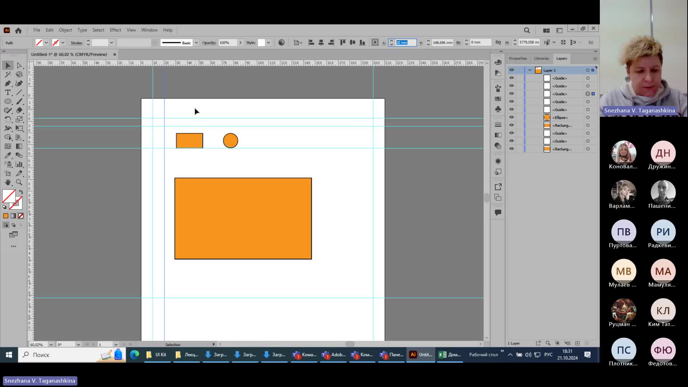Toggle Constrain Width and Height Proportions link

click(498, 43)
